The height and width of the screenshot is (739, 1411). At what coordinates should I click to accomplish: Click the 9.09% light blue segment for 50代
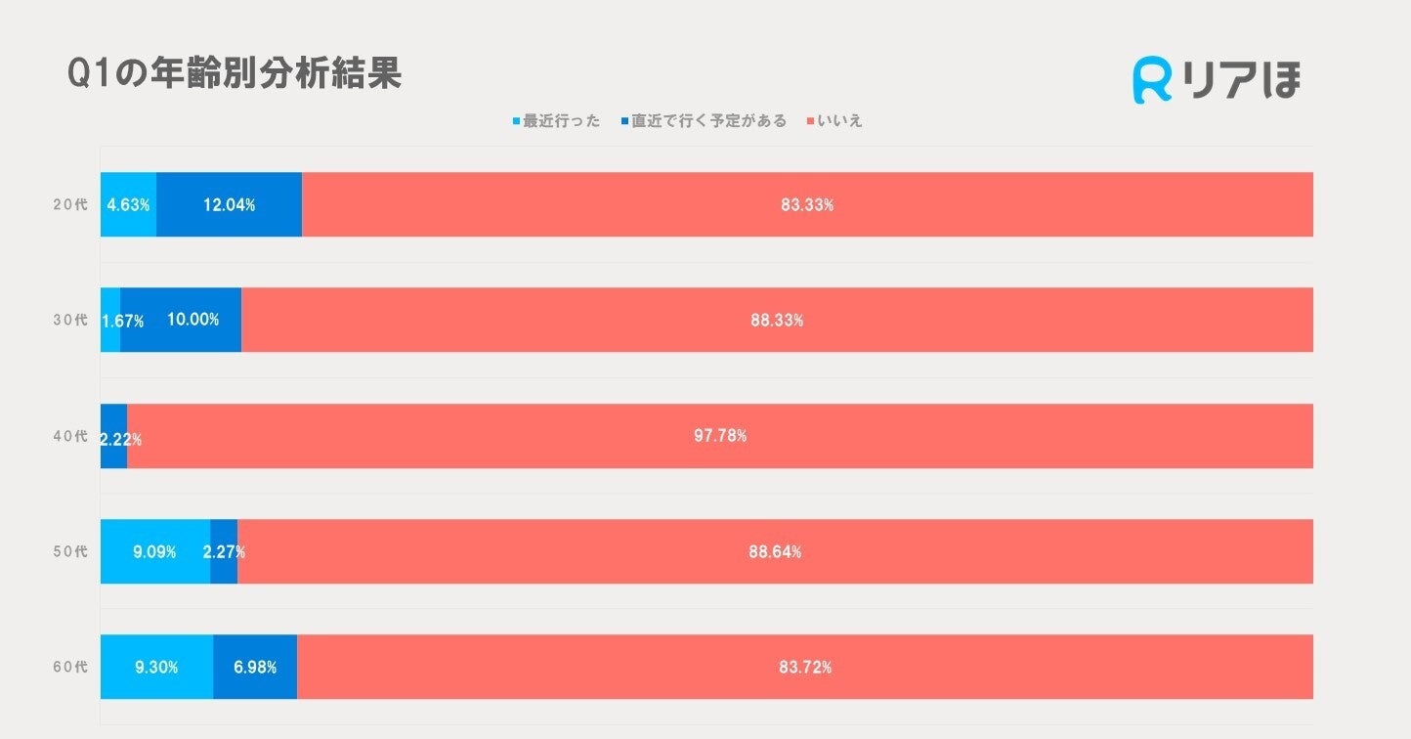coord(154,551)
